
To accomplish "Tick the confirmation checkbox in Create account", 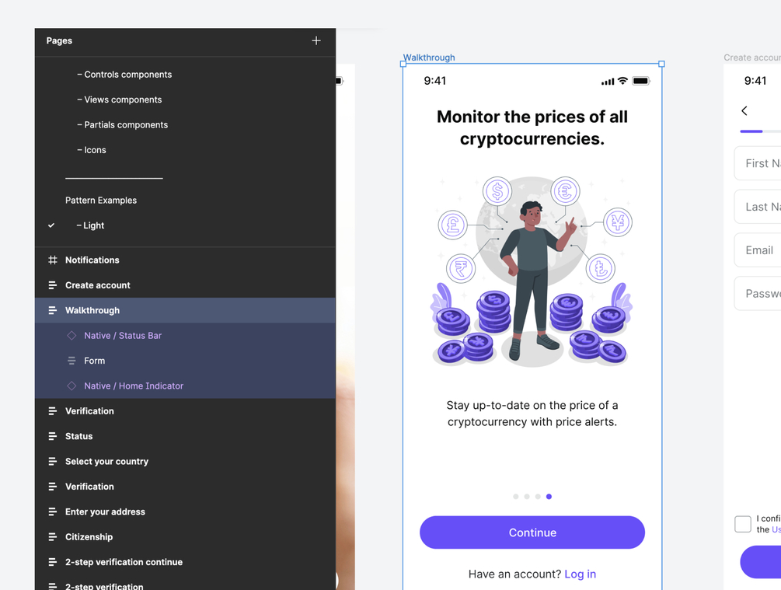I will (743, 524).
